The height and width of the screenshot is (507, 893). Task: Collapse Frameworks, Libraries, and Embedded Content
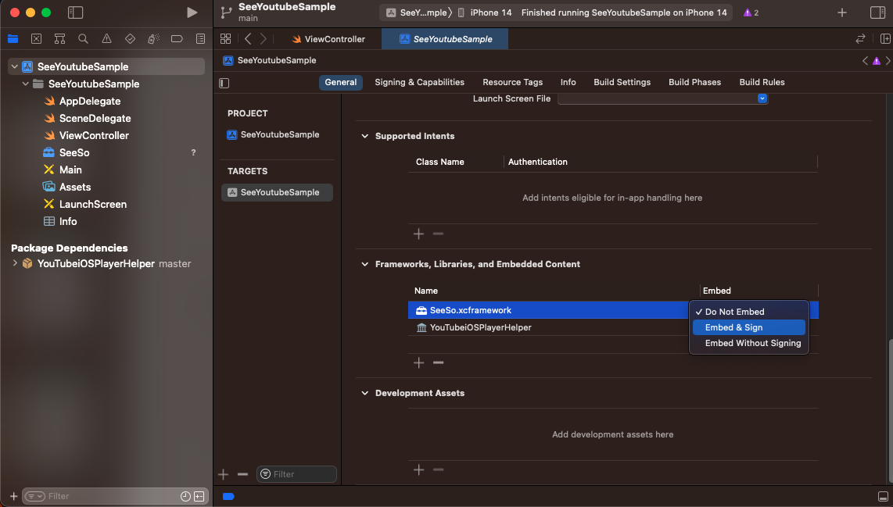[x=364, y=264]
